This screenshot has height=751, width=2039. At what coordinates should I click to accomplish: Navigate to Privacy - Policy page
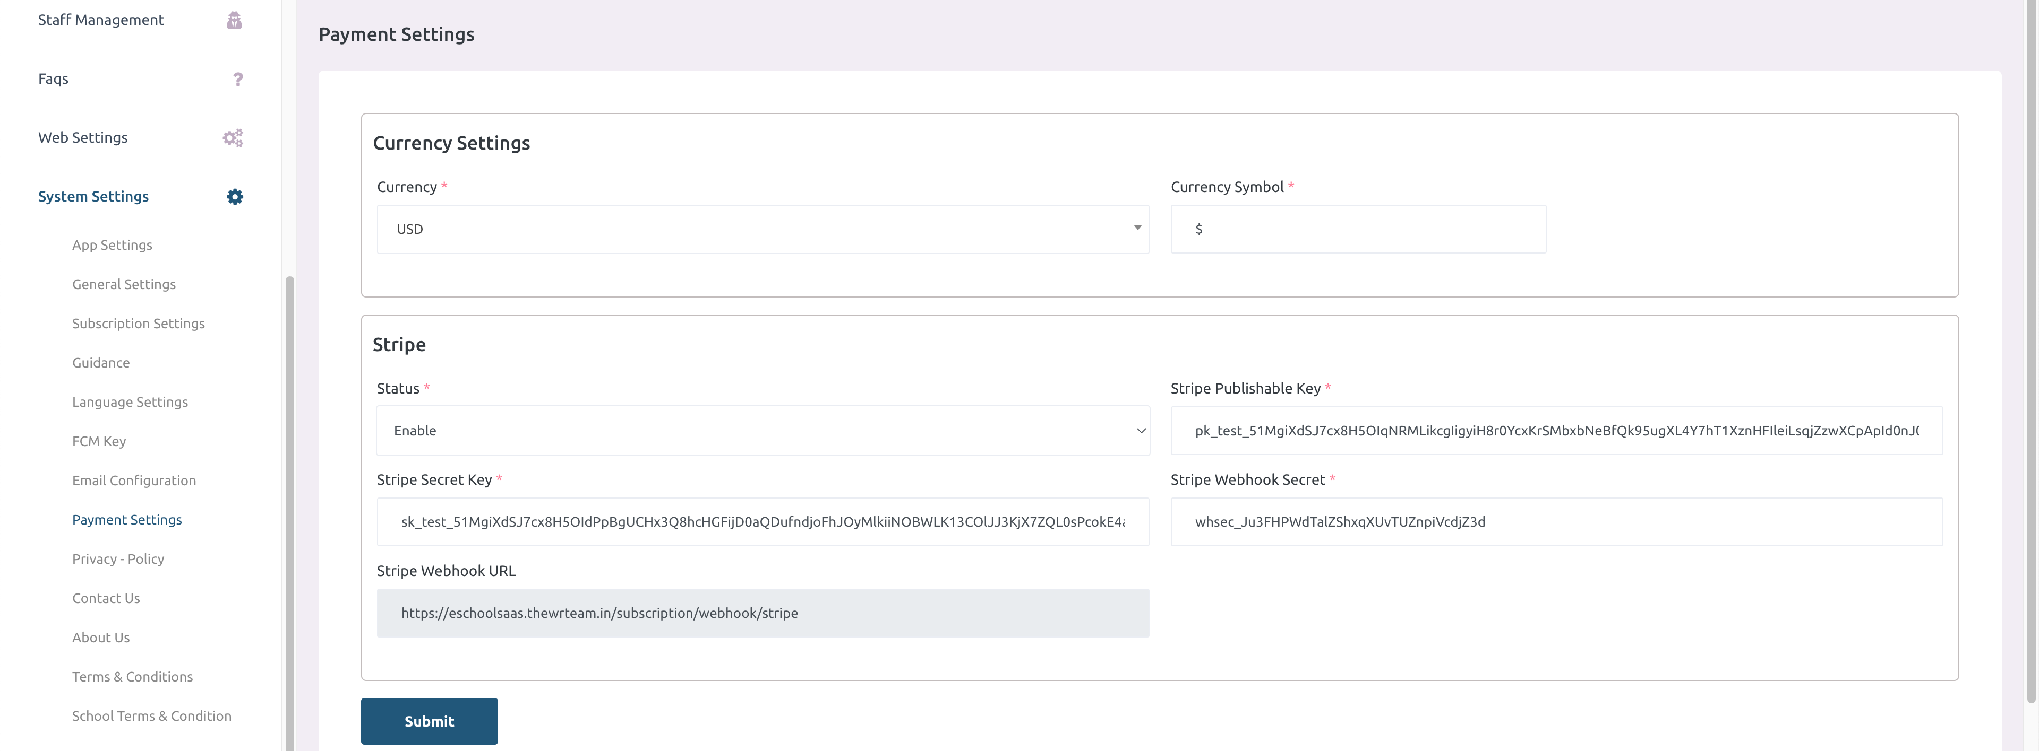click(118, 559)
